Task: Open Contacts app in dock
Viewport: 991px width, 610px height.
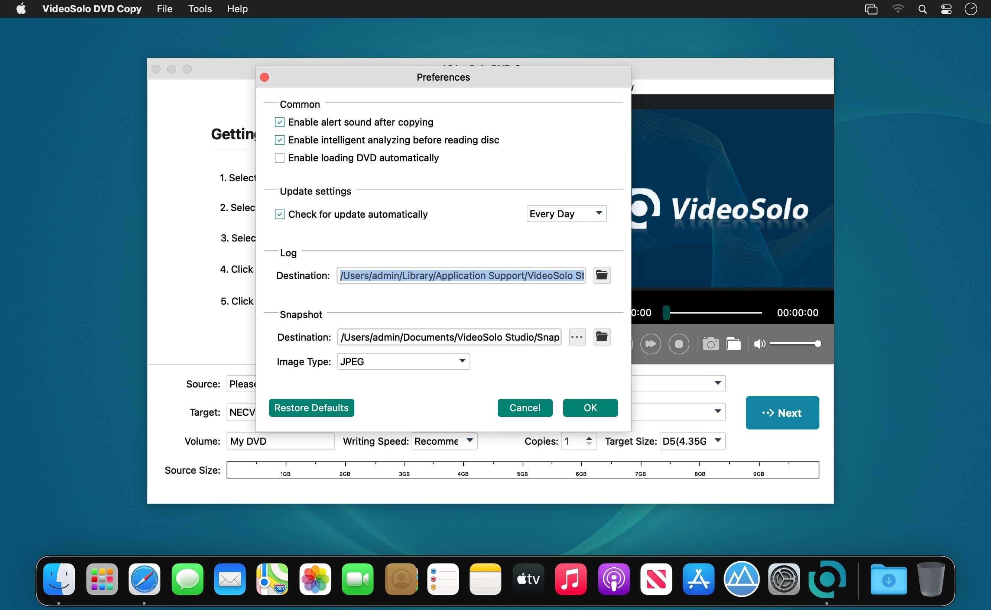Action: (401, 579)
